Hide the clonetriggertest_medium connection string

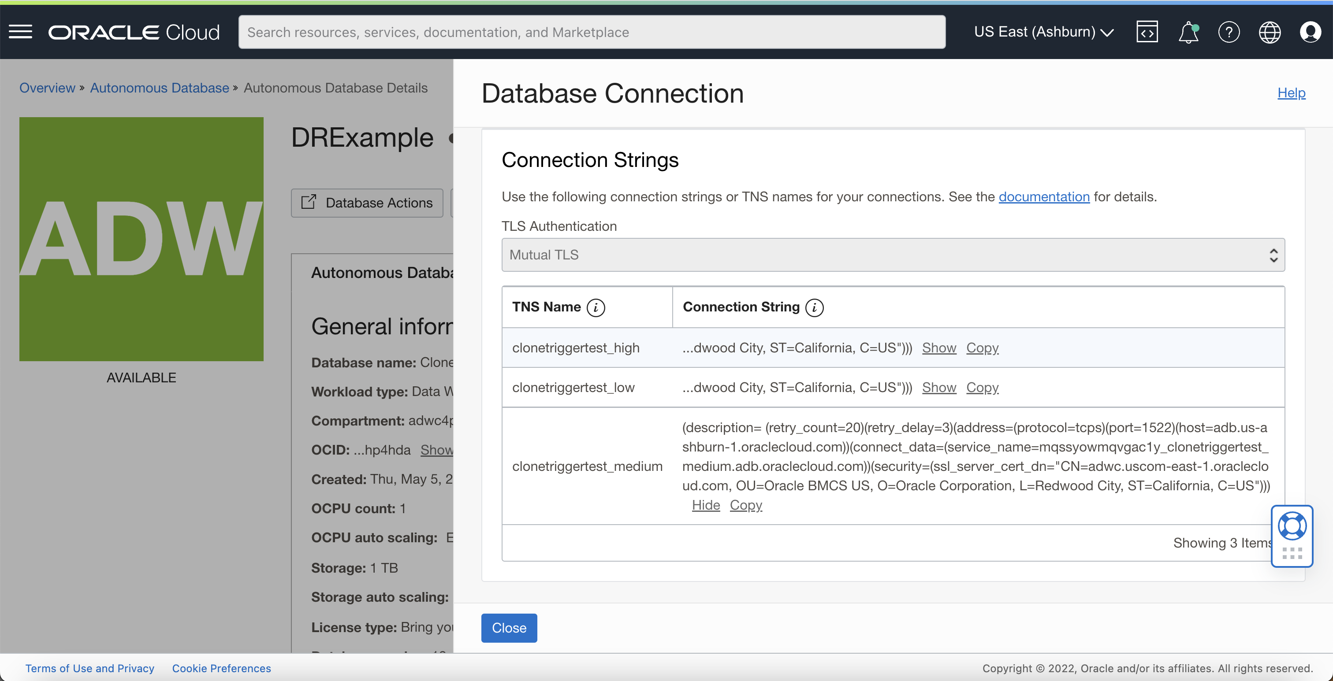(705, 505)
